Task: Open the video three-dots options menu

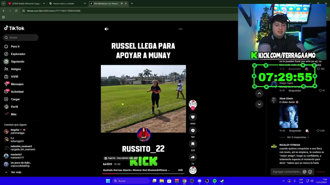Action: pos(180,29)
